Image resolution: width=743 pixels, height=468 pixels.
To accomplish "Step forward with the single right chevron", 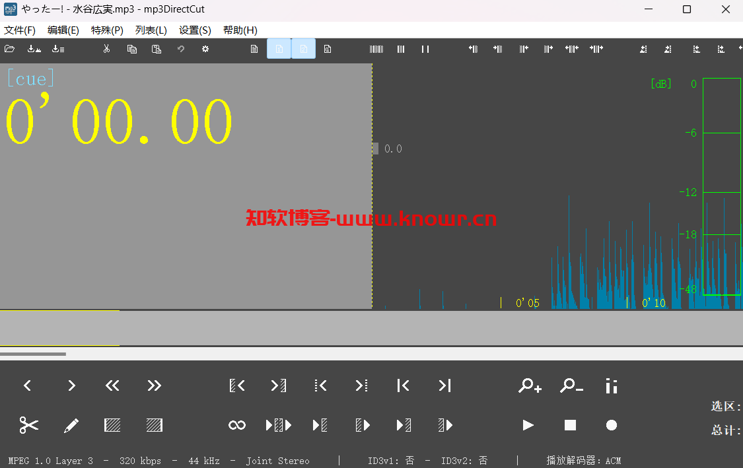I will pos(71,385).
